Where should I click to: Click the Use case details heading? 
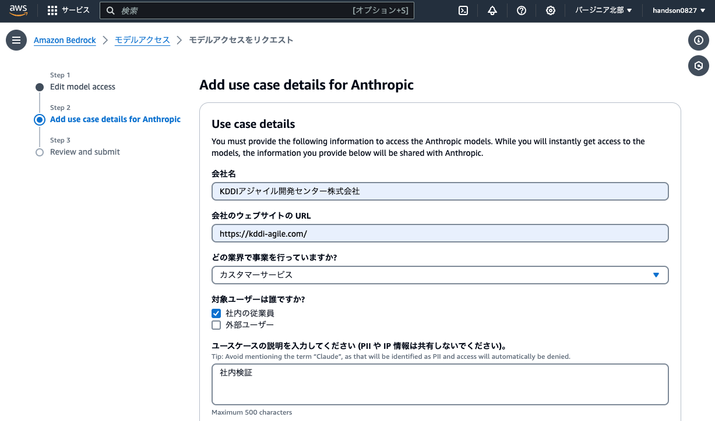tap(253, 124)
